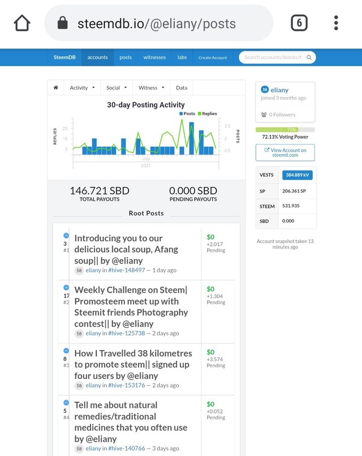Click the followers people icon
This screenshot has height=456, width=362.
coord(264,114)
